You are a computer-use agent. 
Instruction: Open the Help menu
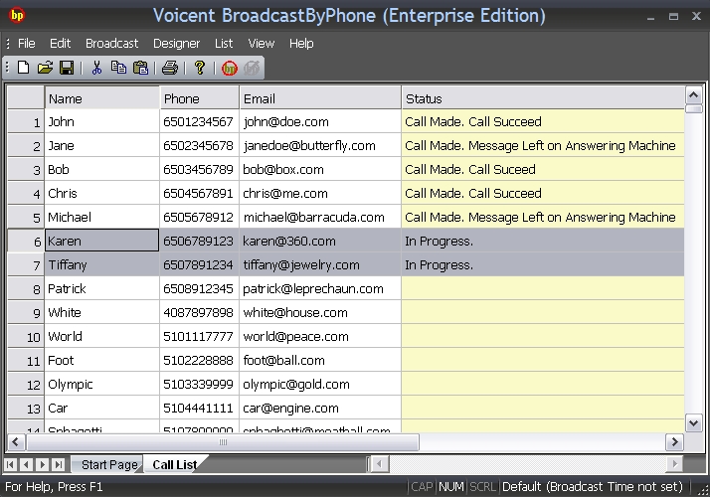pos(301,44)
